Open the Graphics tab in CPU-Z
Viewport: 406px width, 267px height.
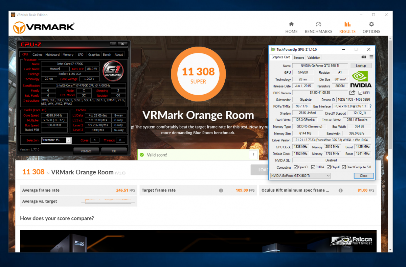(x=94, y=54)
